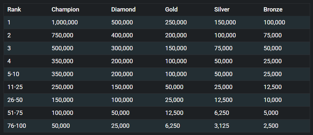
Task: Click the 5-10 rank row label
Action: (13, 74)
